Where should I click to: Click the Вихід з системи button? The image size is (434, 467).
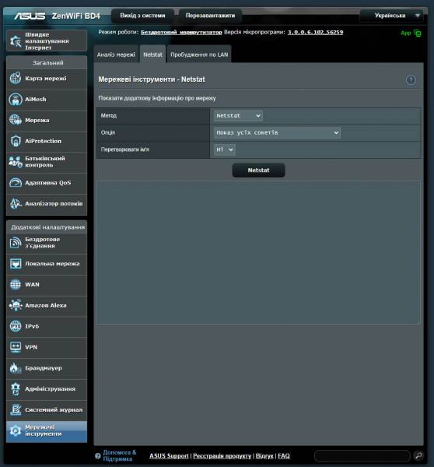(x=142, y=16)
